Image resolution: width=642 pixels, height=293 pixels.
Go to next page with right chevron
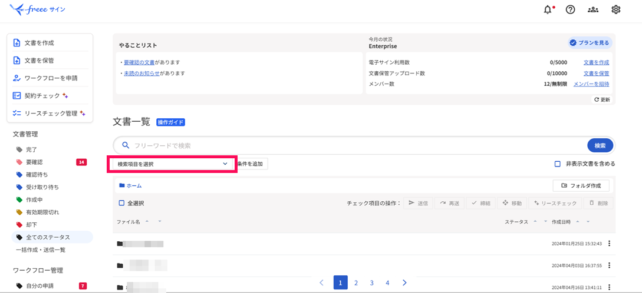coord(404,282)
